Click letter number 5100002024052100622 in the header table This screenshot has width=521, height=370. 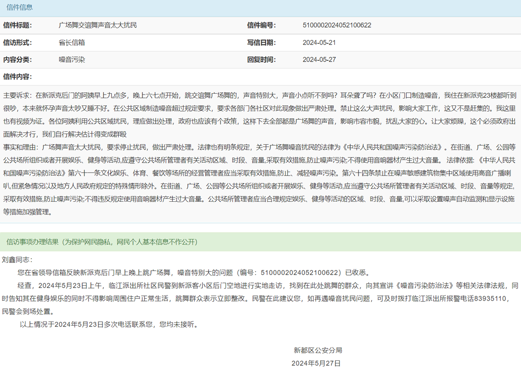337,25
